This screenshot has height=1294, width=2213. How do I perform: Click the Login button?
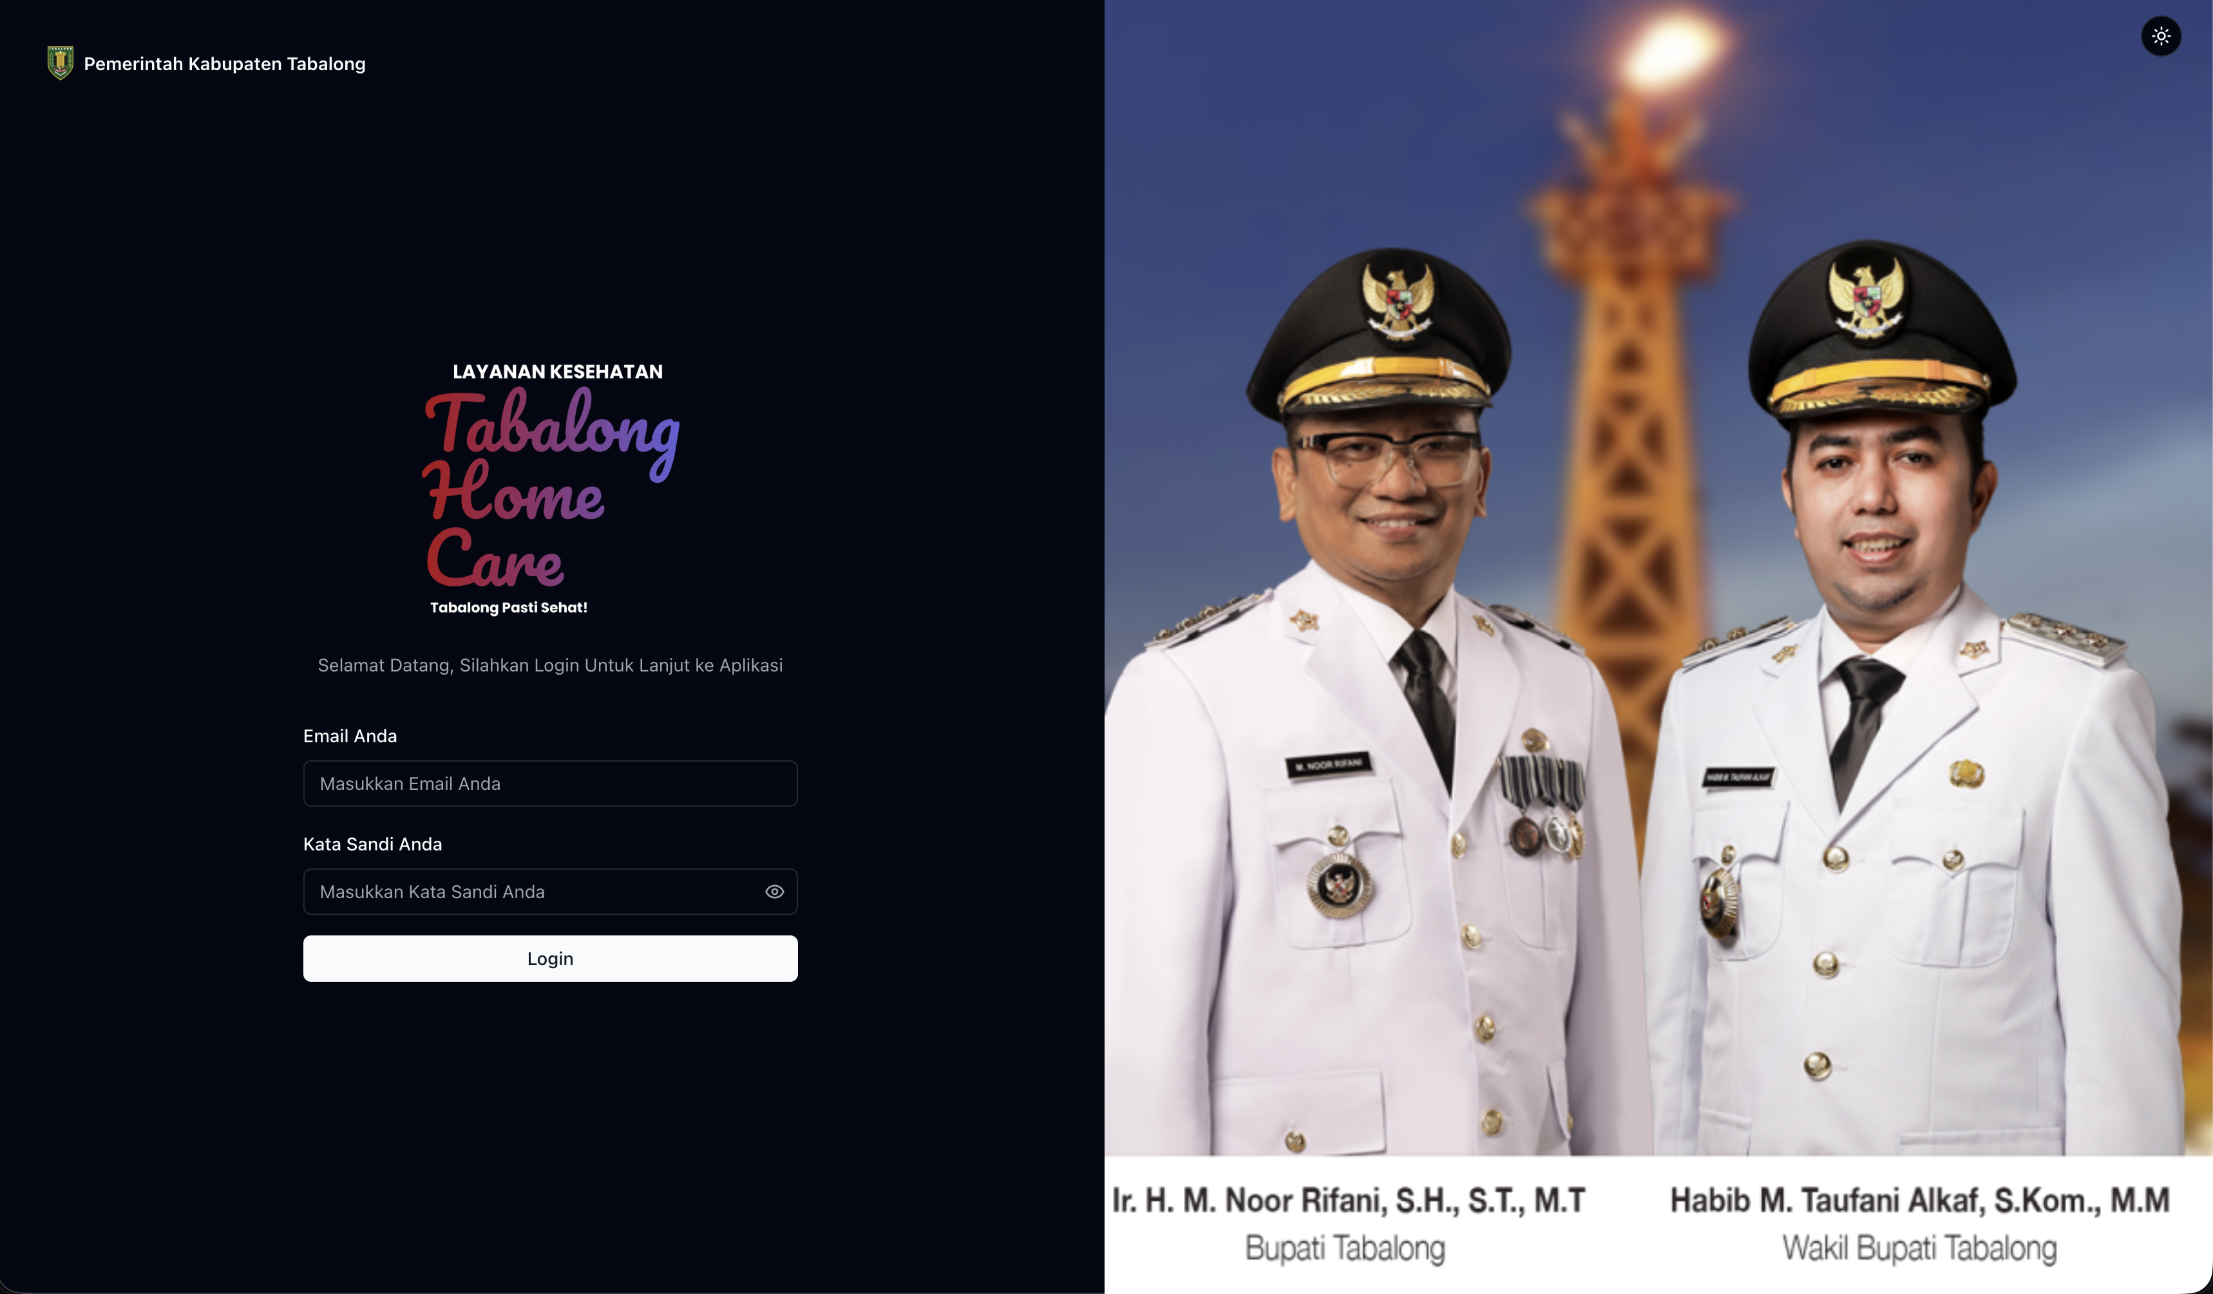pyautogui.click(x=551, y=959)
